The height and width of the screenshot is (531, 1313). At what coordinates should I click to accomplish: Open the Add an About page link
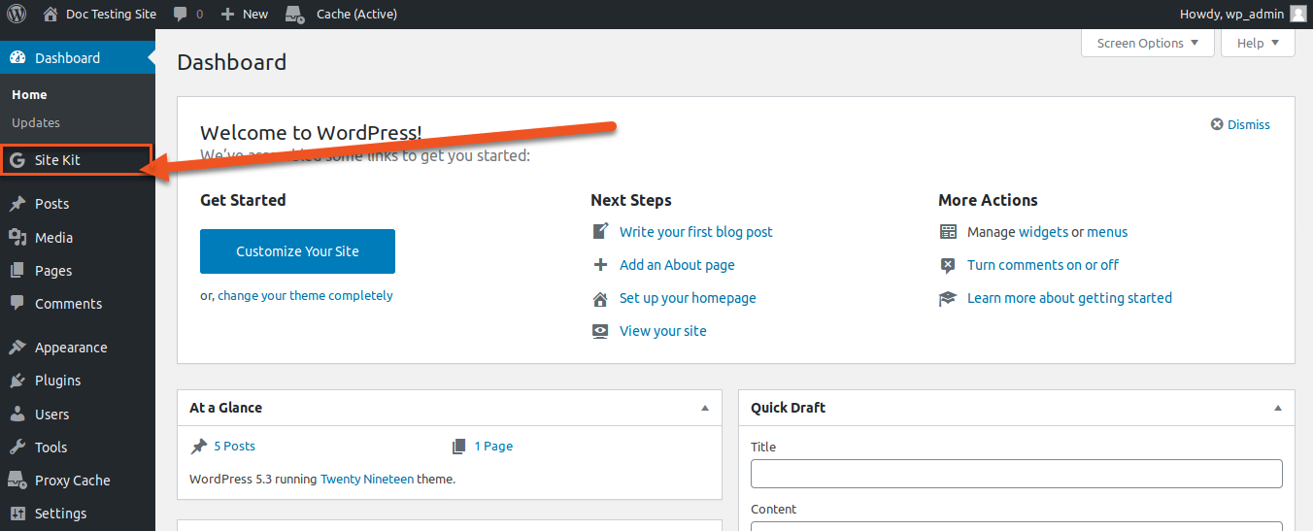pos(677,265)
